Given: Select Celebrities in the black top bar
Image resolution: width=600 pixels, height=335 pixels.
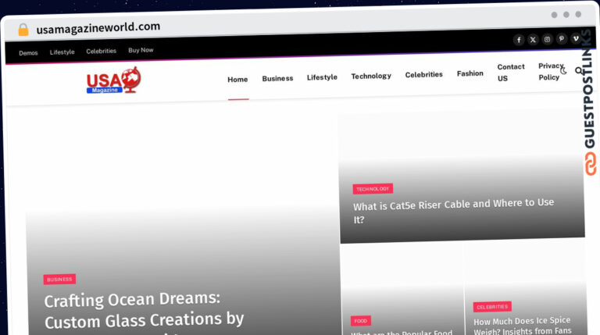Looking at the screenshot, I should (101, 51).
